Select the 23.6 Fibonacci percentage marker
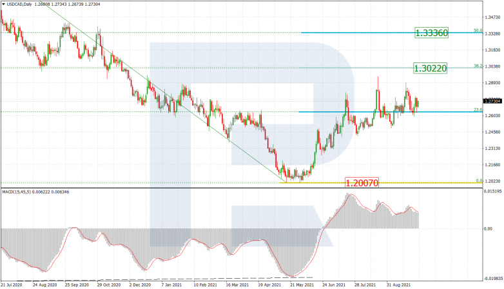The width and height of the screenshot is (504, 289). click(x=478, y=110)
